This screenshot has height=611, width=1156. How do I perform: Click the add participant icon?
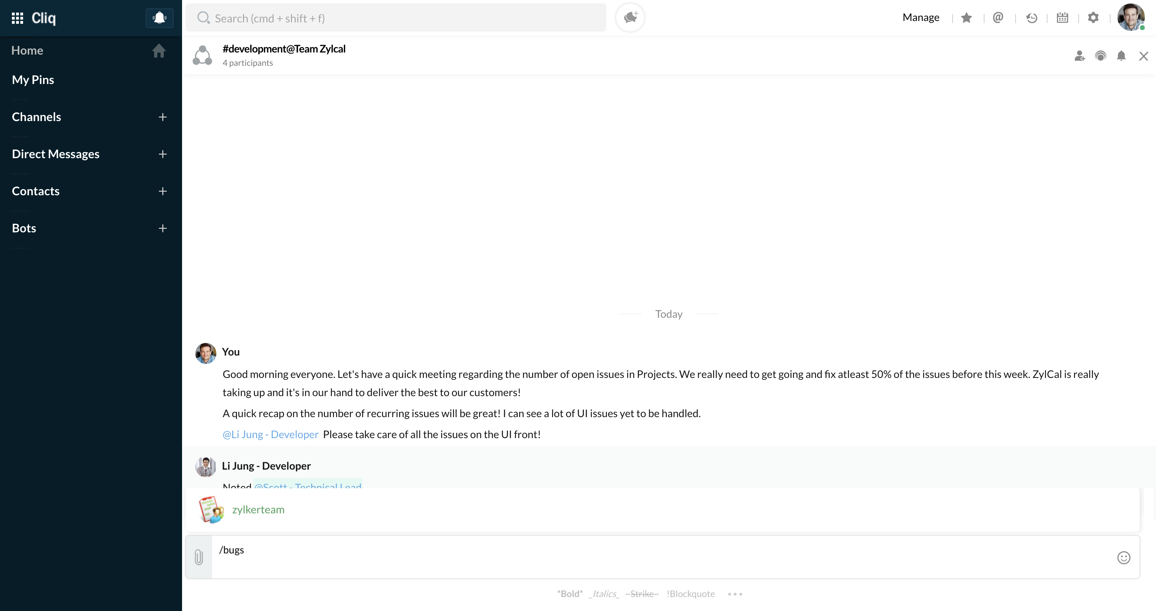[x=1079, y=56]
